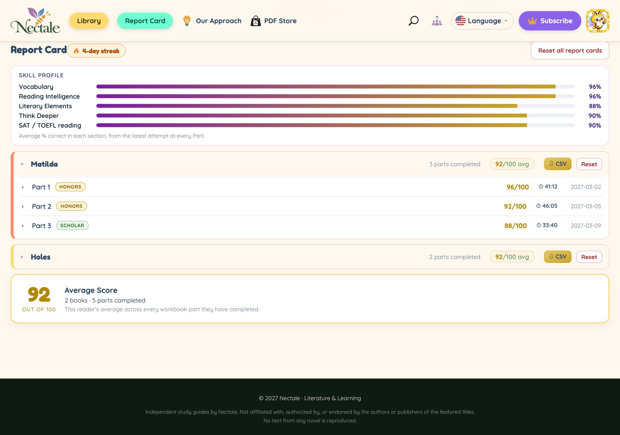Image resolution: width=620 pixels, height=435 pixels.
Task: Click the Subscribe button
Action: click(550, 21)
